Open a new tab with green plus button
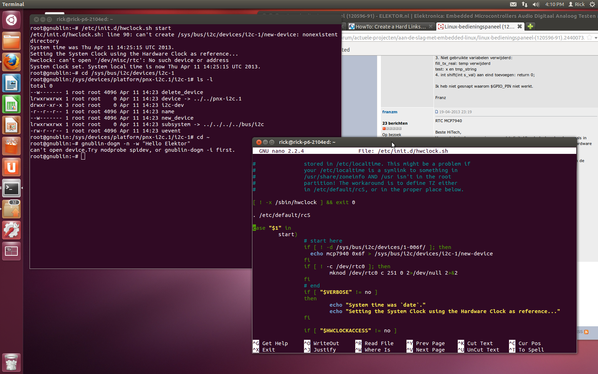This screenshot has width=598, height=374. click(530, 26)
